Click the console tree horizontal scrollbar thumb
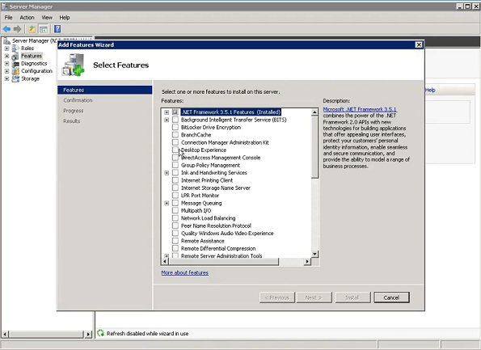 pos(46,334)
